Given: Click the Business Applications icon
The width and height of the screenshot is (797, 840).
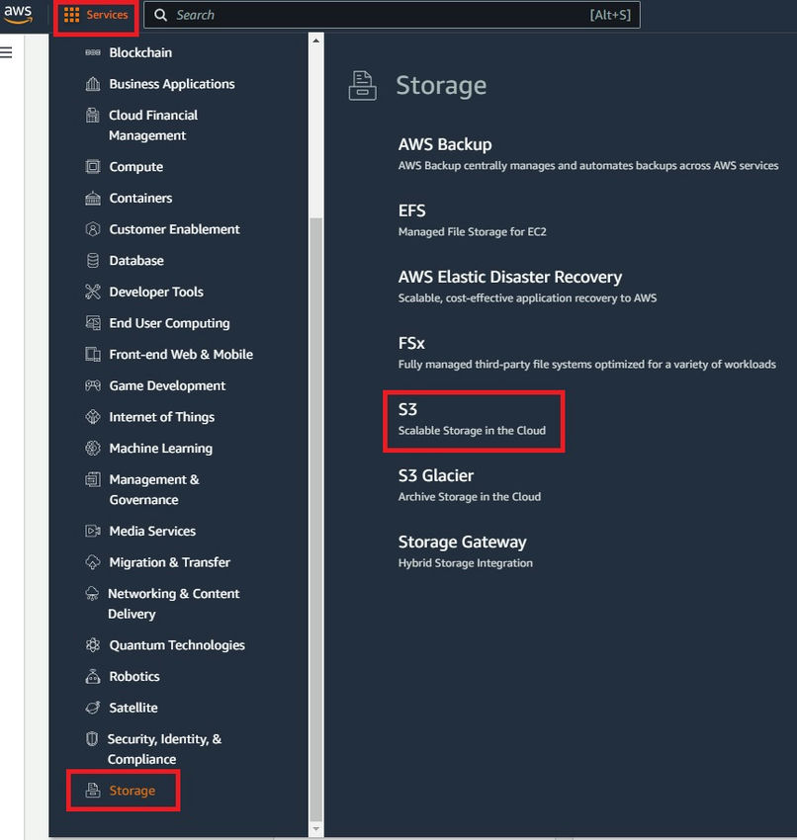Looking at the screenshot, I should tap(93, 84).
